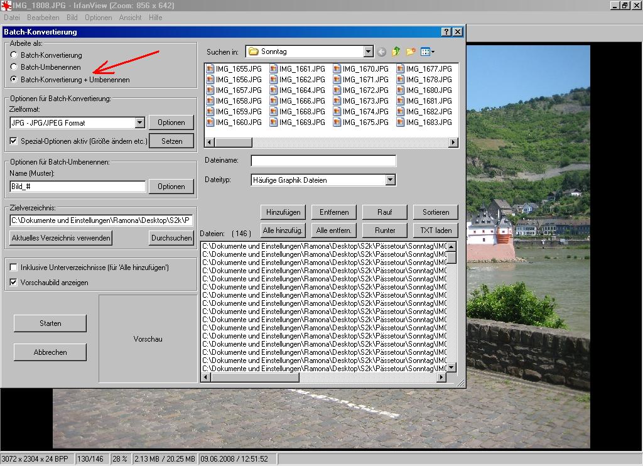Select the IMG_1670.JPG file icon

337,69
